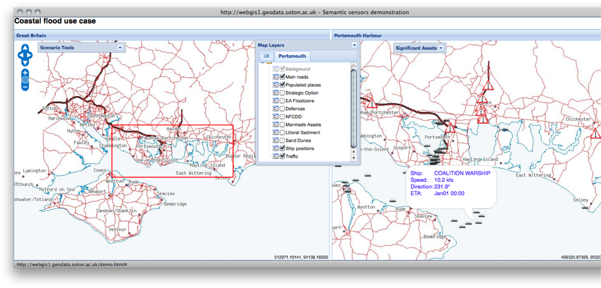Click the warning triangle near Chichester
Image resolution: width=601 pixels, height=288 pixels.
(x=596, y=133)
